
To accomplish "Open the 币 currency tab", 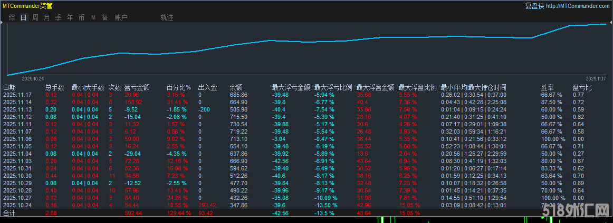I will (x=81, y=17).
